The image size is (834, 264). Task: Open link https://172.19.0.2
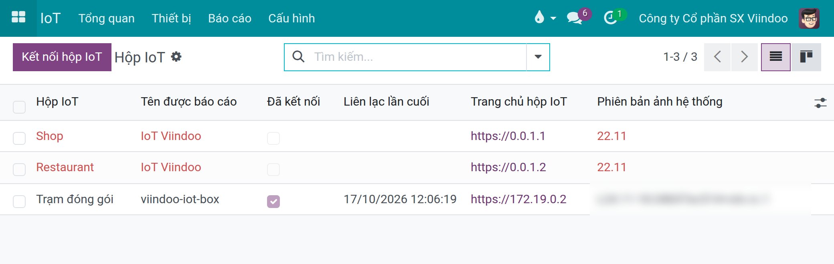pyautogui.click(x=518, y=199)
